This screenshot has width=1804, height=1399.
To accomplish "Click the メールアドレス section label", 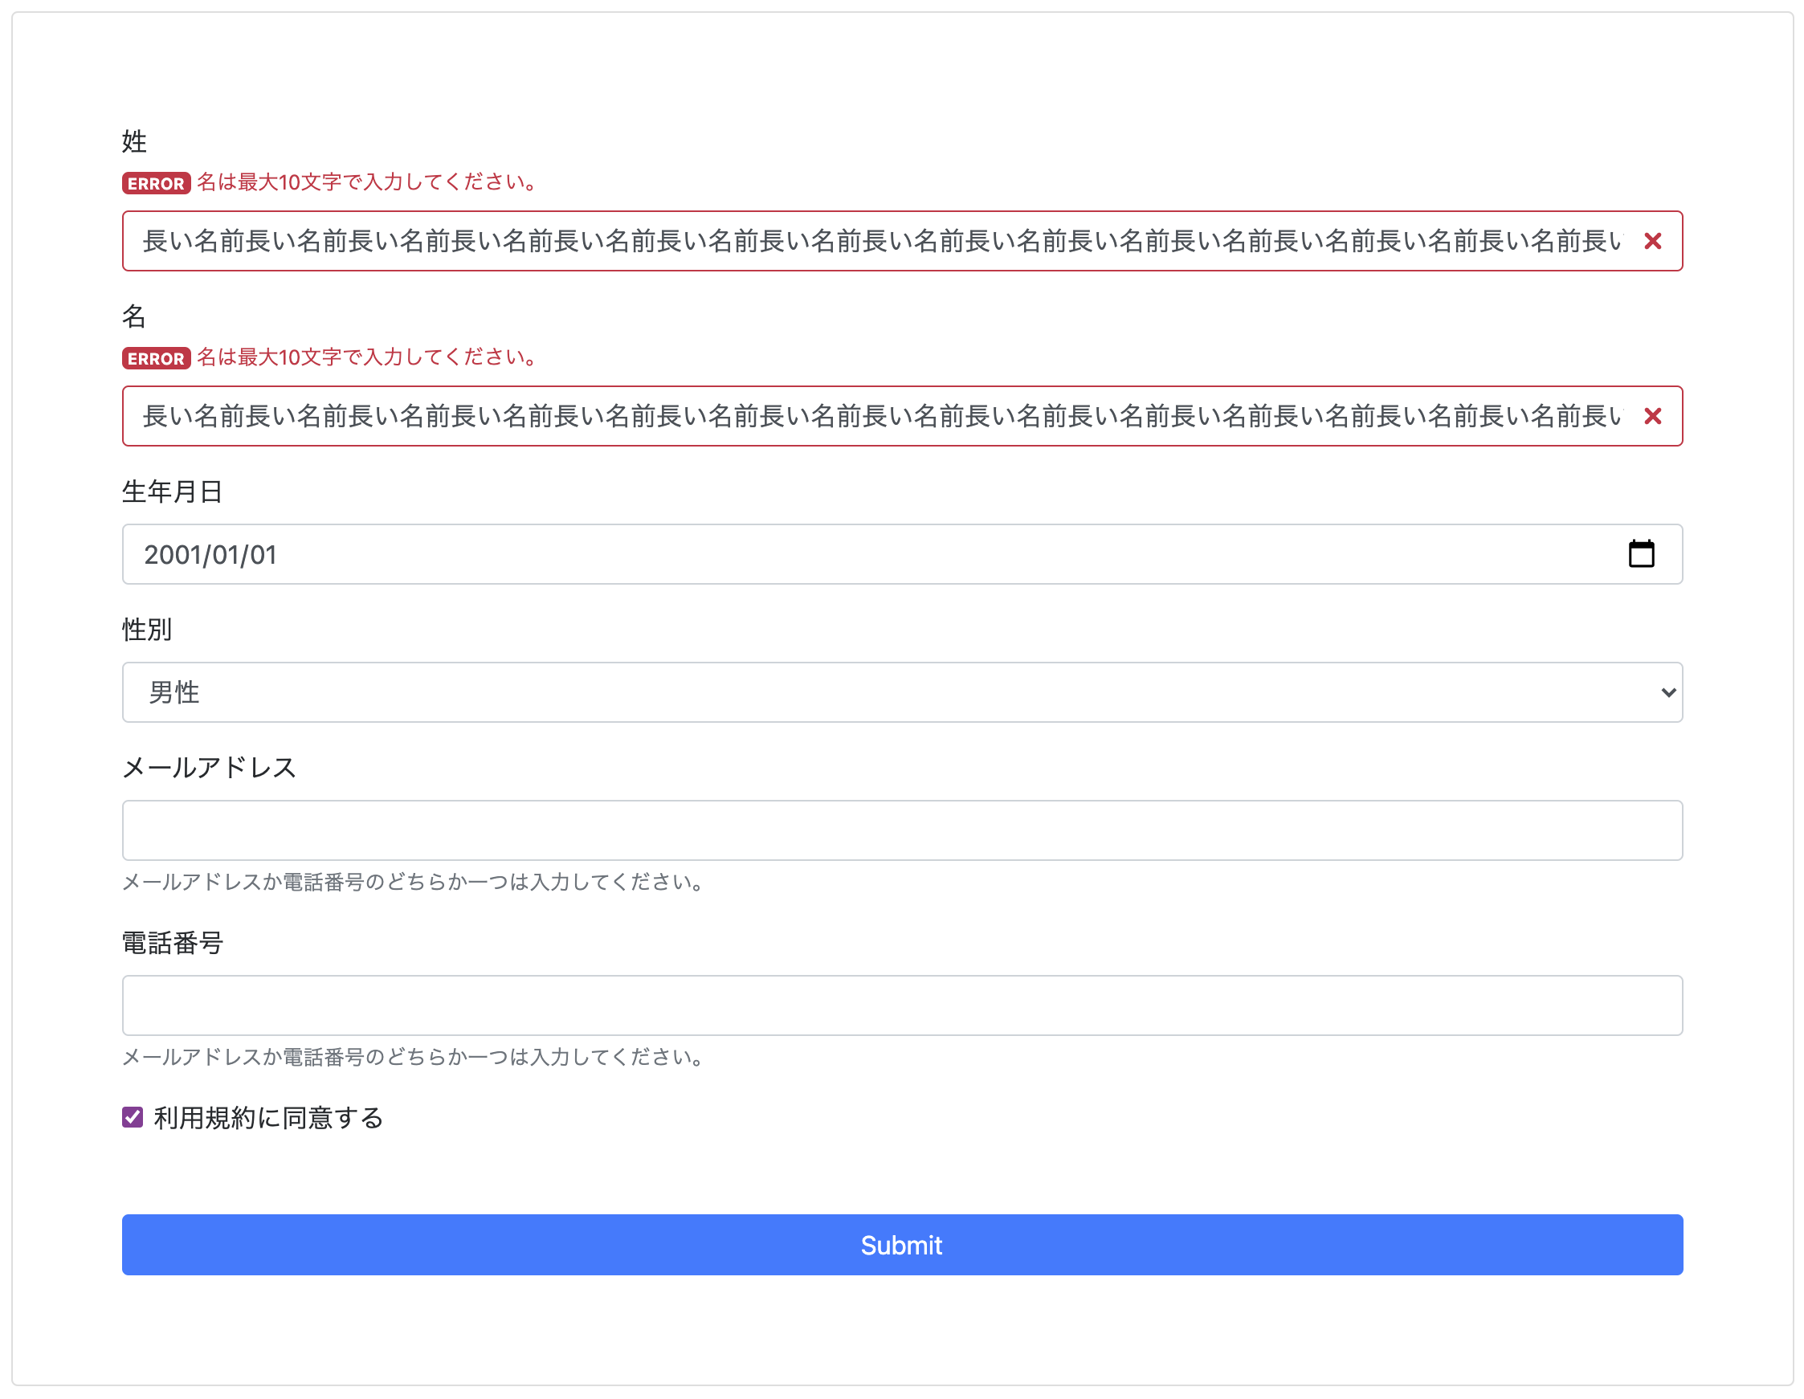I will pos(210,767).
